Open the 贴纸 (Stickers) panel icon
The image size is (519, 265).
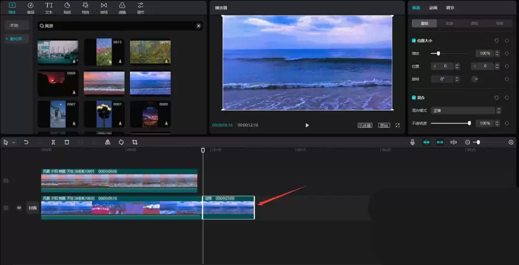[67, 7]
